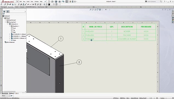The height and width of the screenshot is (99, 174).
Task: Expand the Equations tree node
Action: coord(10,26)
